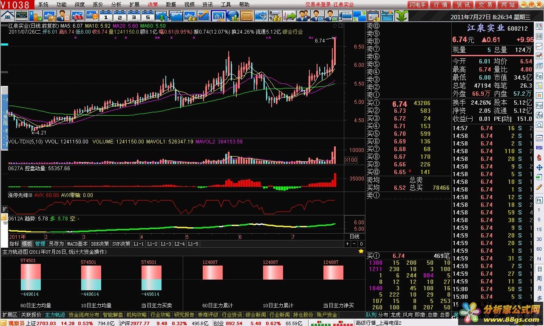Click the 行情 button at top right
Image resolution: width=544 pixels, height=326 pixels.
click(x=441, y=5)
